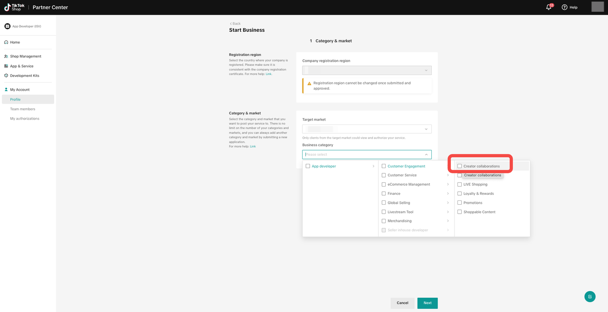Open Development Kits in the sidebar

click(x=25, y=76)
